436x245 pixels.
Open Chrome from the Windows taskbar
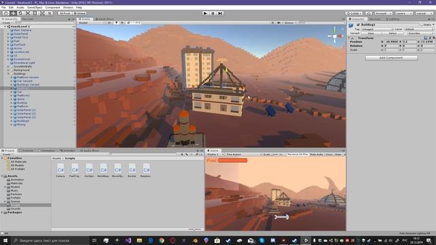[161, 240]
